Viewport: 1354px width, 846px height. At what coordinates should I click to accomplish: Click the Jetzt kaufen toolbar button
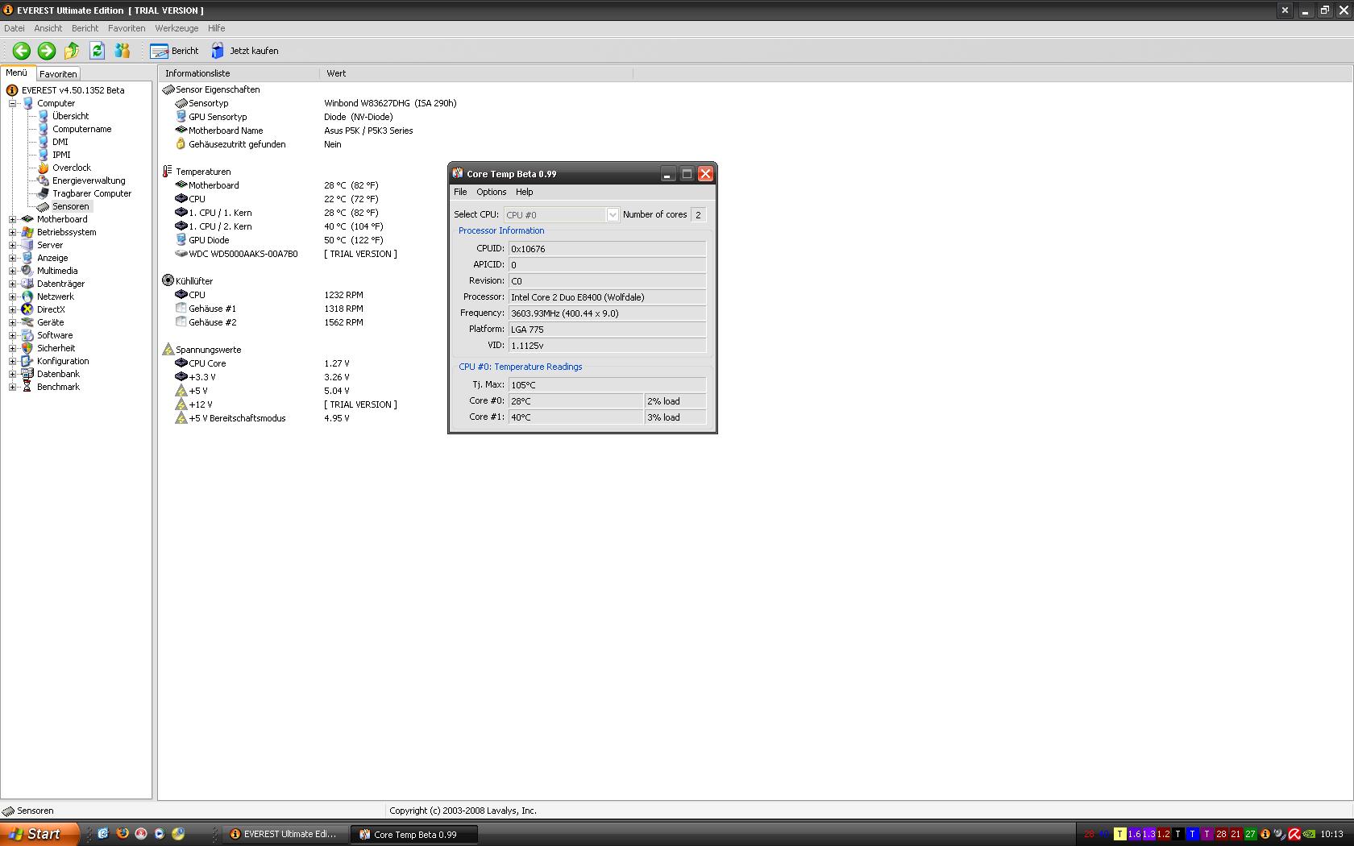click(245, 51)
